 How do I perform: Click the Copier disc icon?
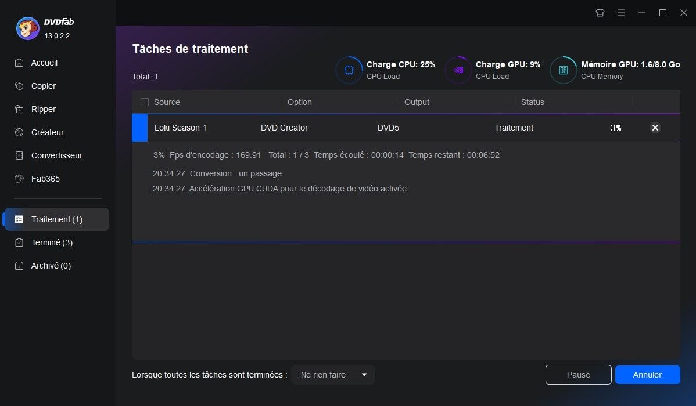click(19, 85)
